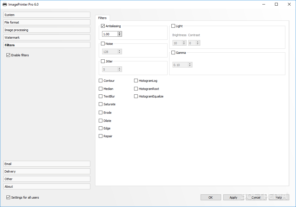Open Help with the Help button

coord(279,197)
